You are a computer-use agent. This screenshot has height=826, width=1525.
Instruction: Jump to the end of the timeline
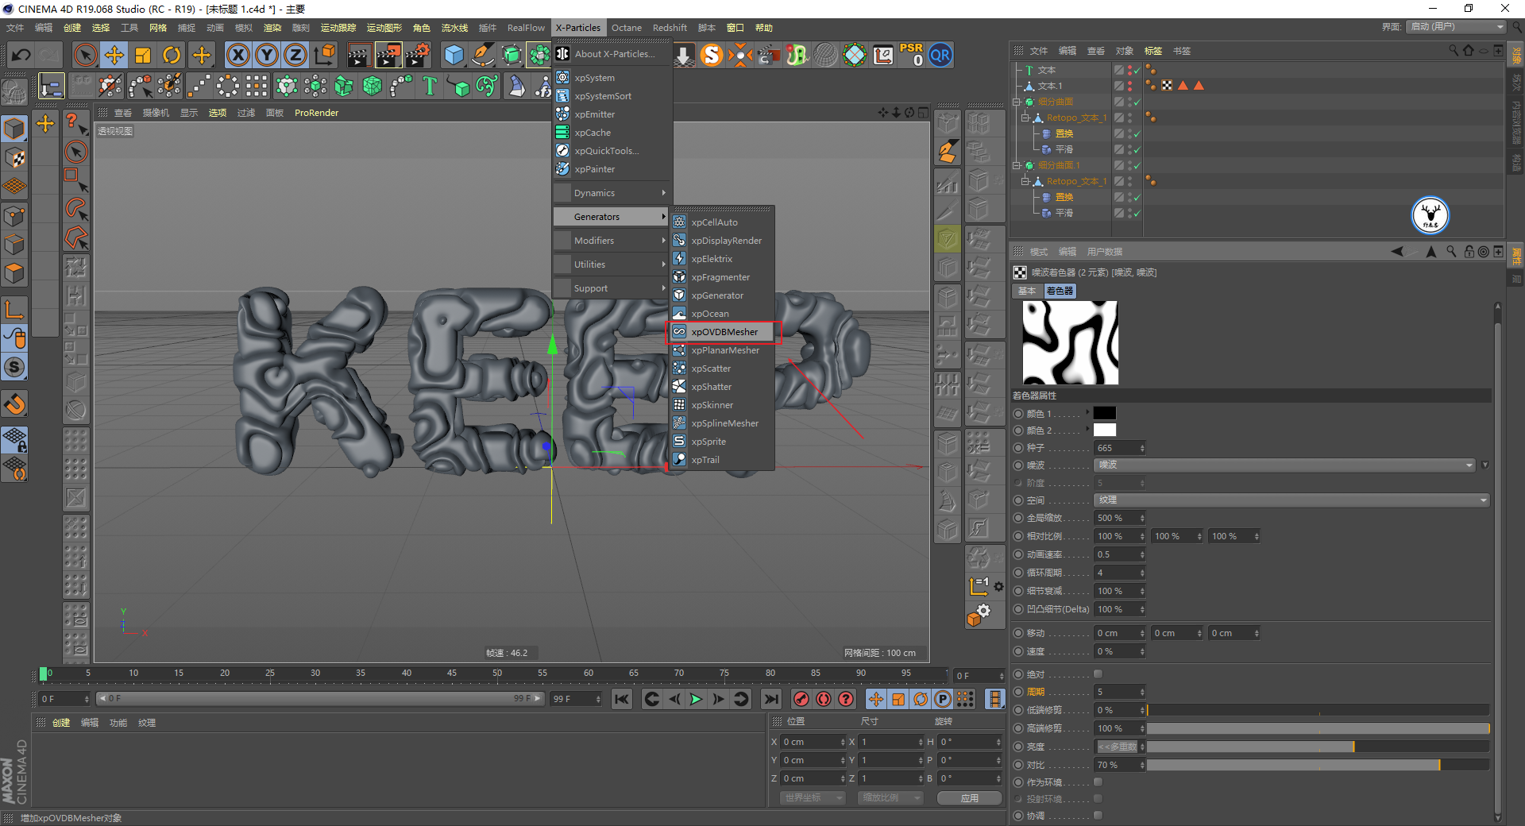[770, 699]
